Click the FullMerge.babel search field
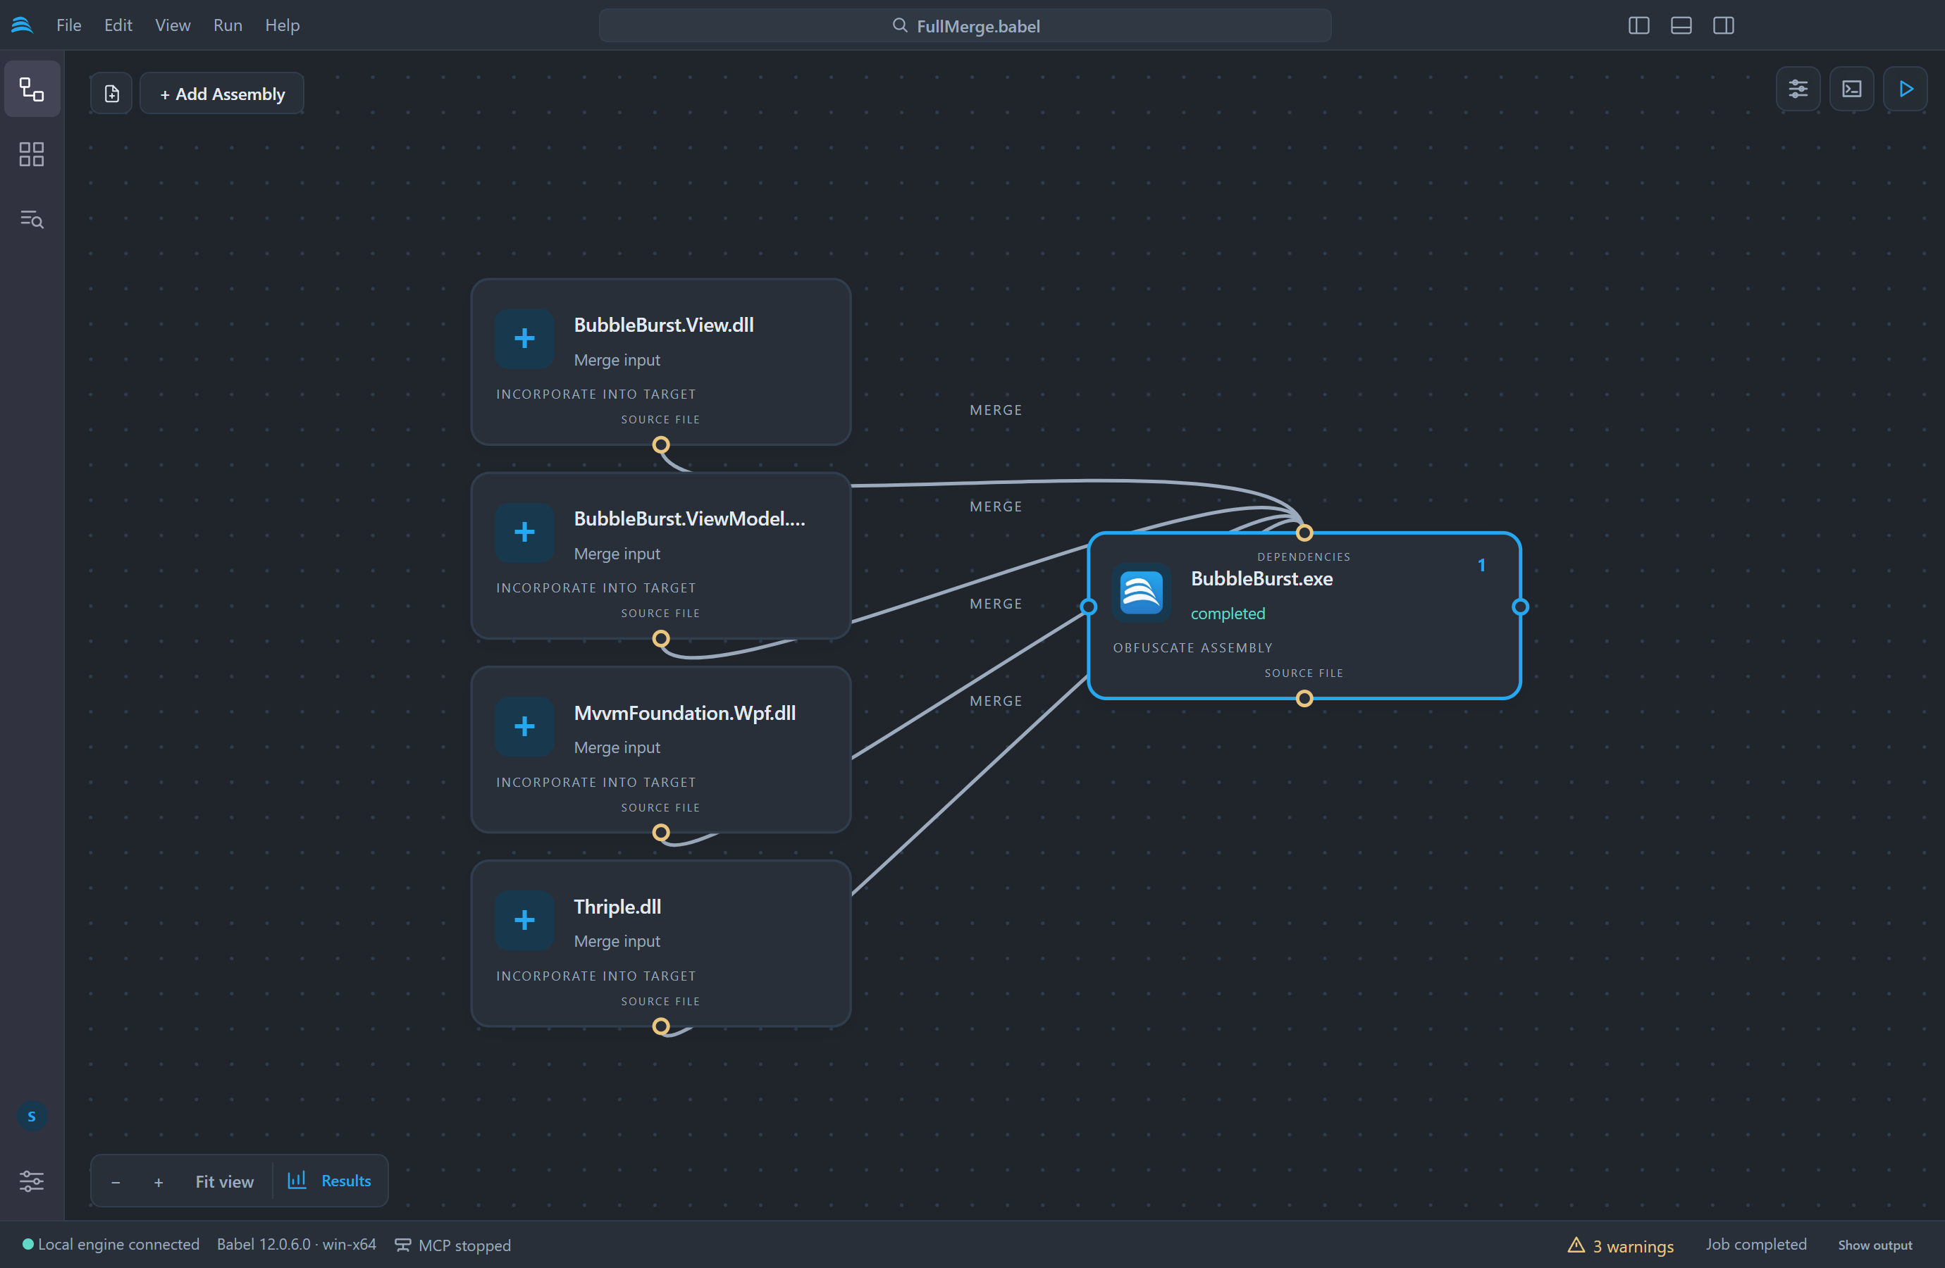 [x=964, y=25]
